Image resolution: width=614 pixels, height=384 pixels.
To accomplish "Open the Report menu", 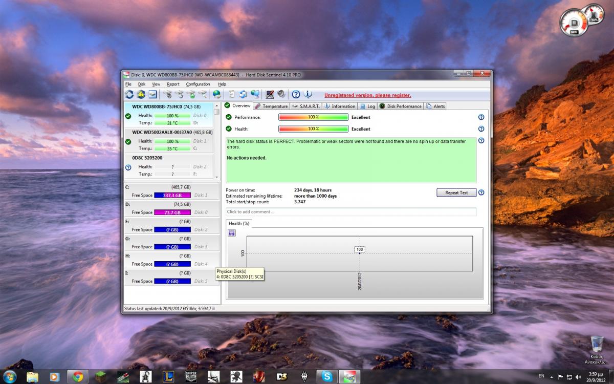I will point(173,84).
